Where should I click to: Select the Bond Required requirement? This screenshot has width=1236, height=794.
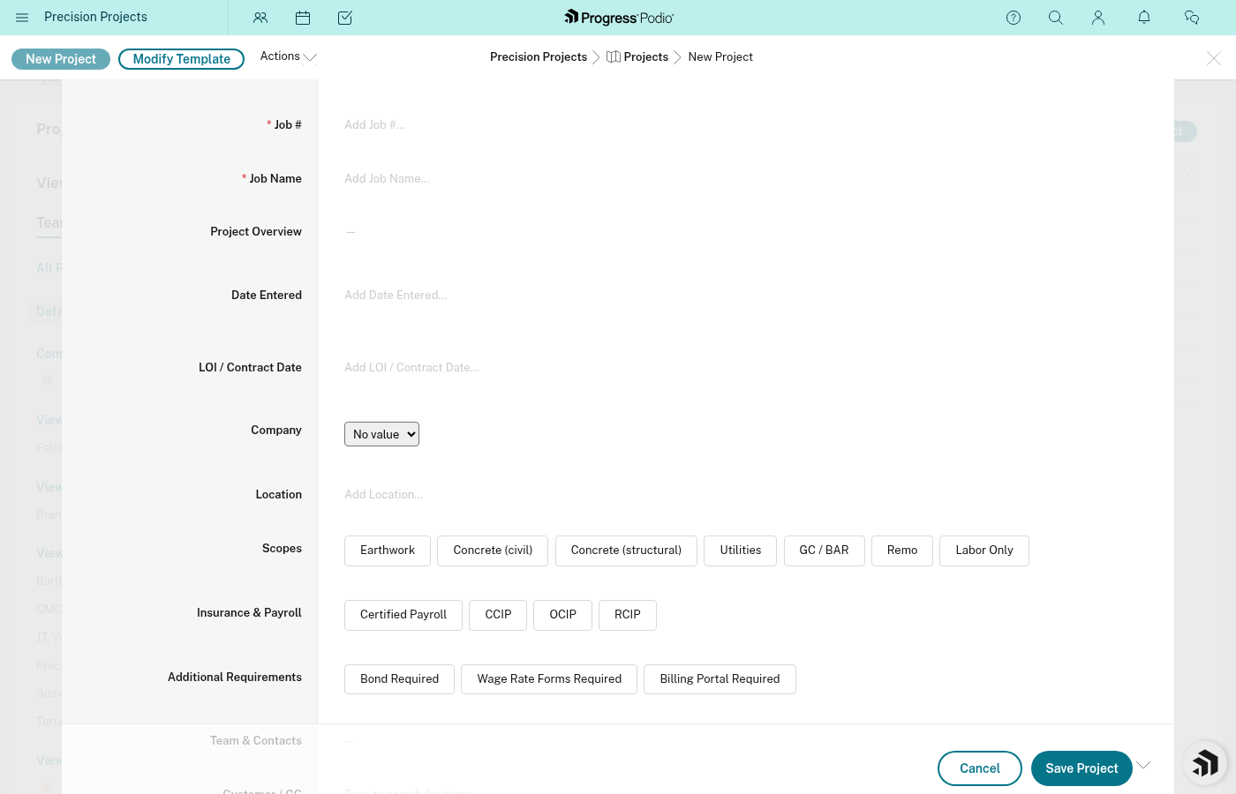399,679
